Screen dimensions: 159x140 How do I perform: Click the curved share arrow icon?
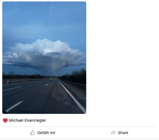click(113, 133)
